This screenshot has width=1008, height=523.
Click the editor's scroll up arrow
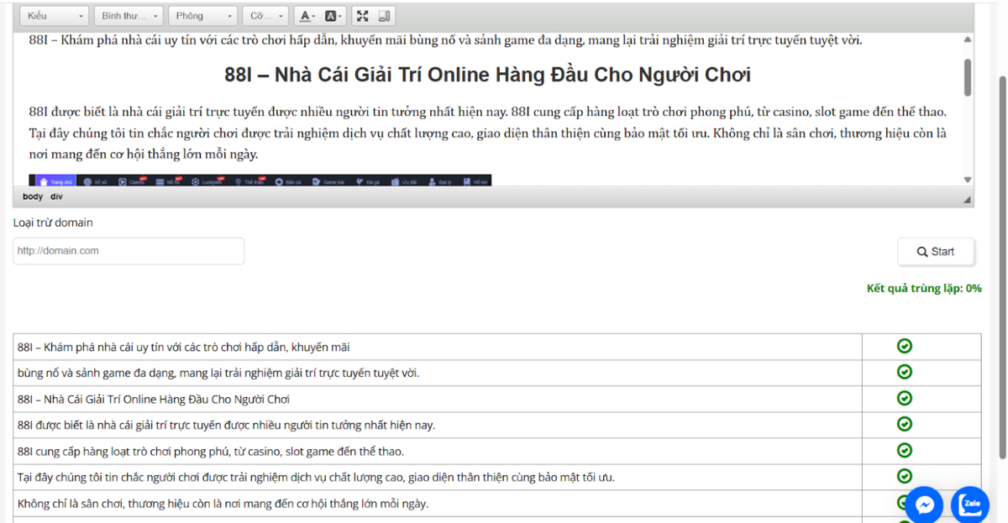(968, 39)
